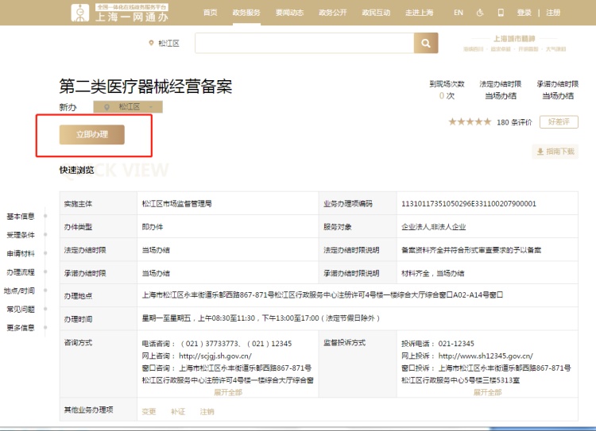The image size is (596, 431).
Task: Open the accessibility mode icon
Action: coord(480,13)
